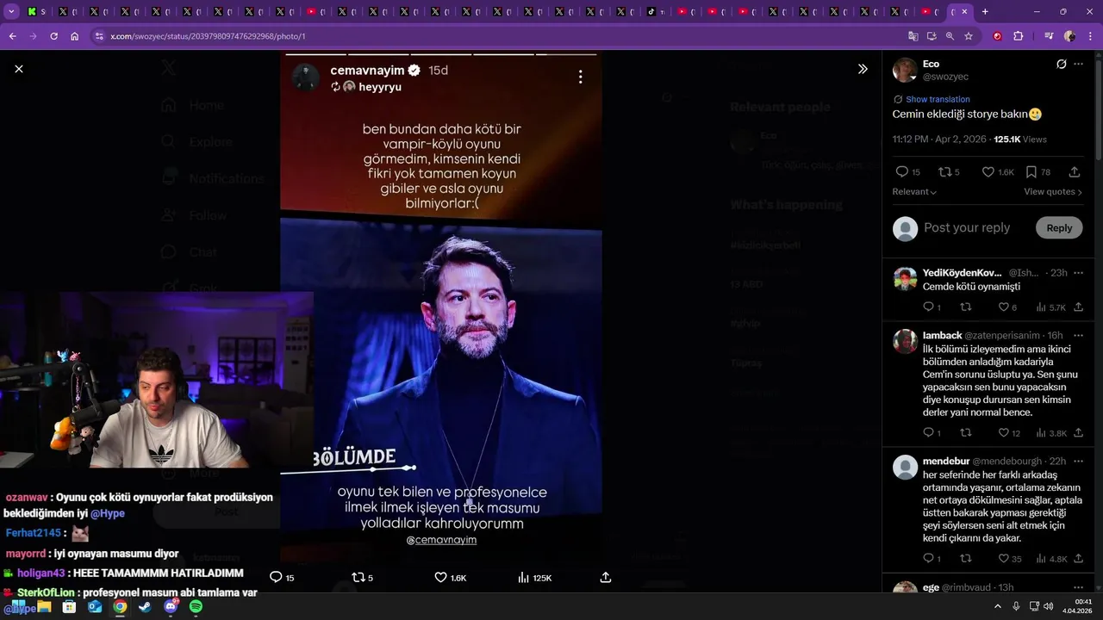This screenshot has height=620, width=1103.
Task: Collapse the reply sidebar with double chevron
Action: [863, 69]
